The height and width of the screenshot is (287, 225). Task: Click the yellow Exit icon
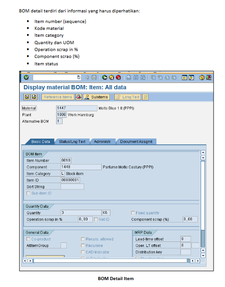coord(111,77)
